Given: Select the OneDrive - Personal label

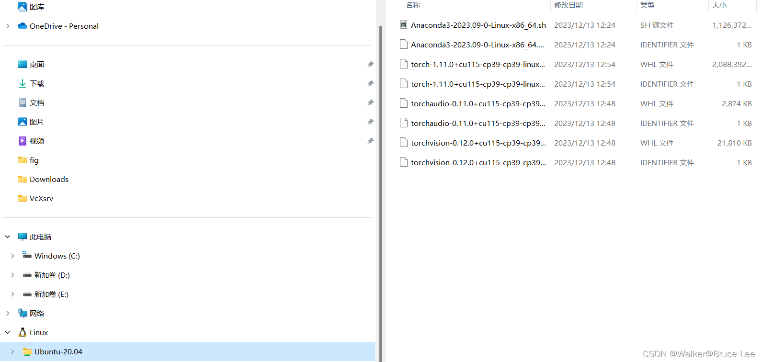Looking at the screenshot, I should [64, 26].
